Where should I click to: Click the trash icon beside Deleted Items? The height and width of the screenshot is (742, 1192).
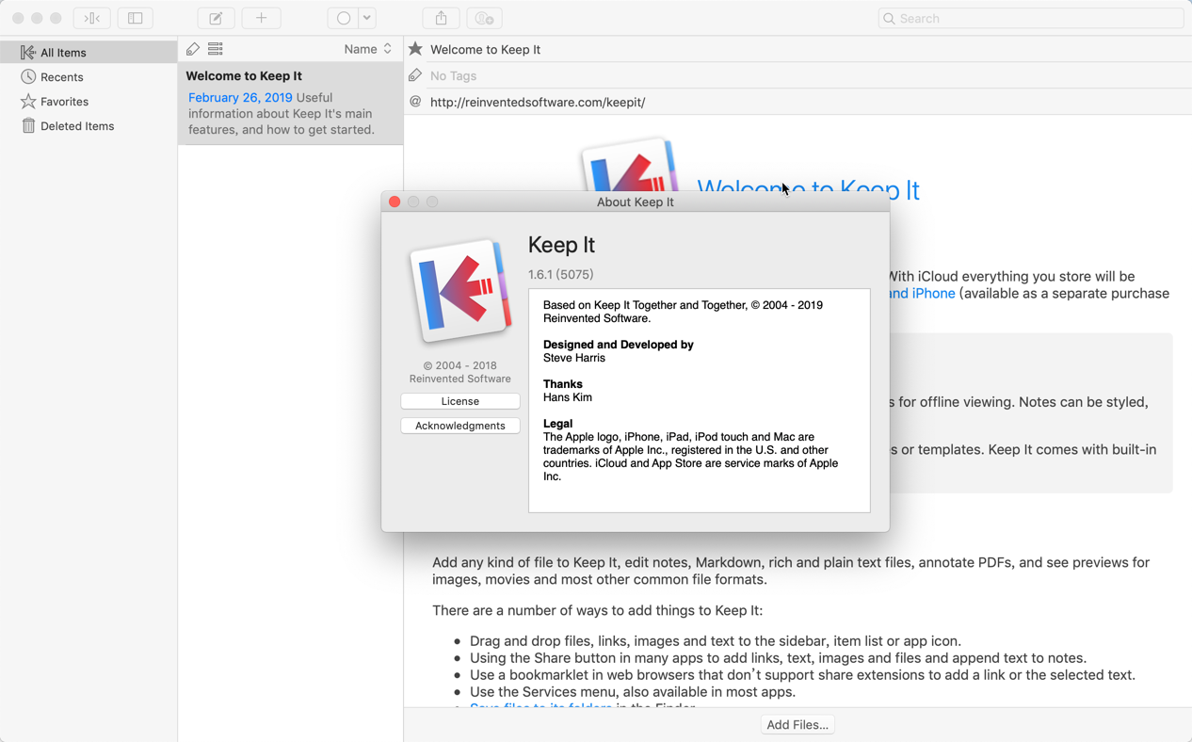(28, 125)
